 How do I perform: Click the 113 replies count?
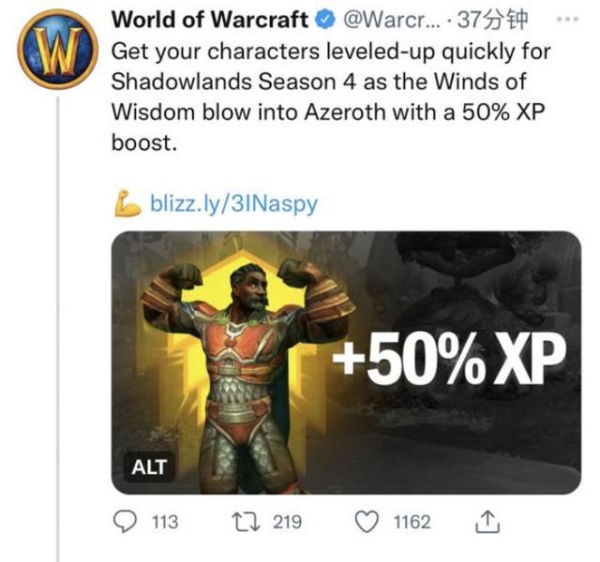[x=165, y=522]
